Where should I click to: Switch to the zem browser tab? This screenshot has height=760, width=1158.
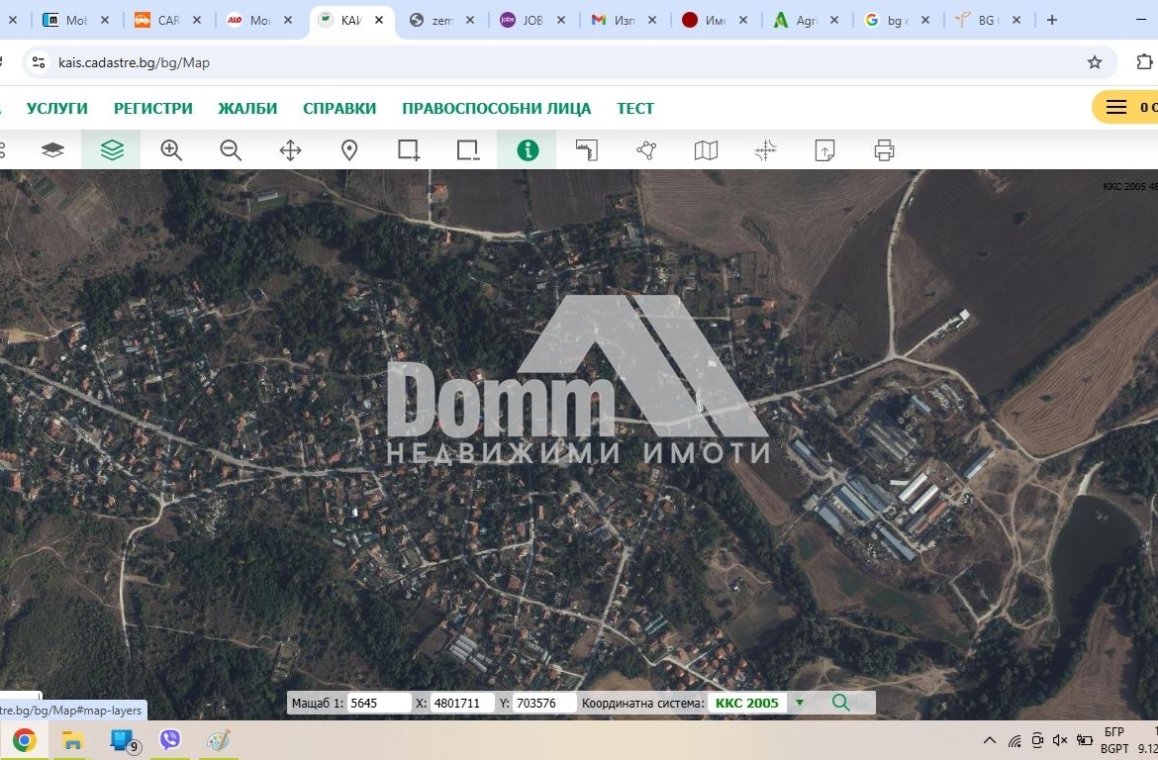pyautogui.click(x=441, y=20)
